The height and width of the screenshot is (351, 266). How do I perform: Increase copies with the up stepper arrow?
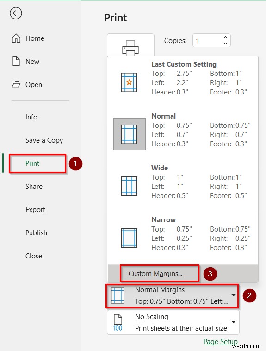point(225,37)
